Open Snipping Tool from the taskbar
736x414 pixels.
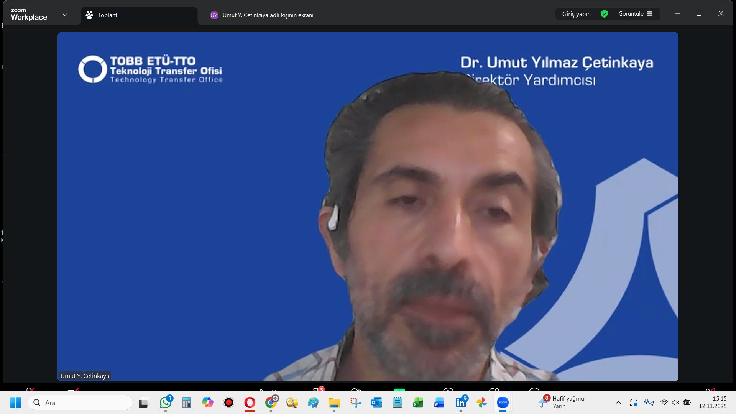(x=355, y=402)
